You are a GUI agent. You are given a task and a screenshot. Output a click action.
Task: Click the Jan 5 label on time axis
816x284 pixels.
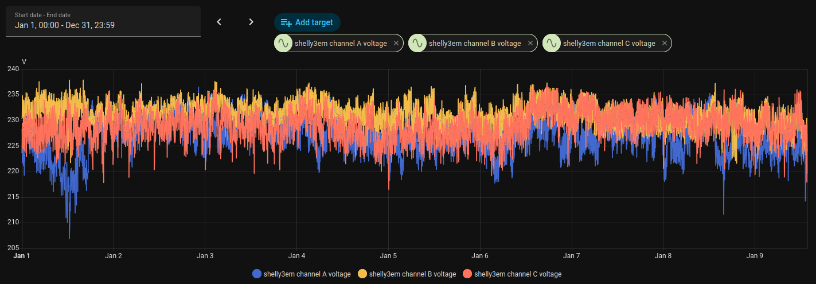[388, 256]
